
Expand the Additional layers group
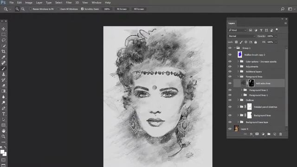(238, 71)
